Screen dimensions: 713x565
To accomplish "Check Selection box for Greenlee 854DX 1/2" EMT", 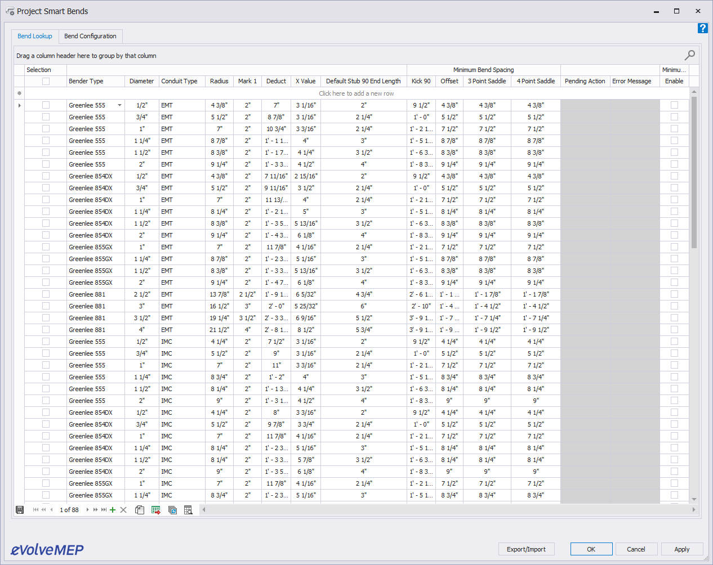I will pyautogui.click(x=46, y=176).
